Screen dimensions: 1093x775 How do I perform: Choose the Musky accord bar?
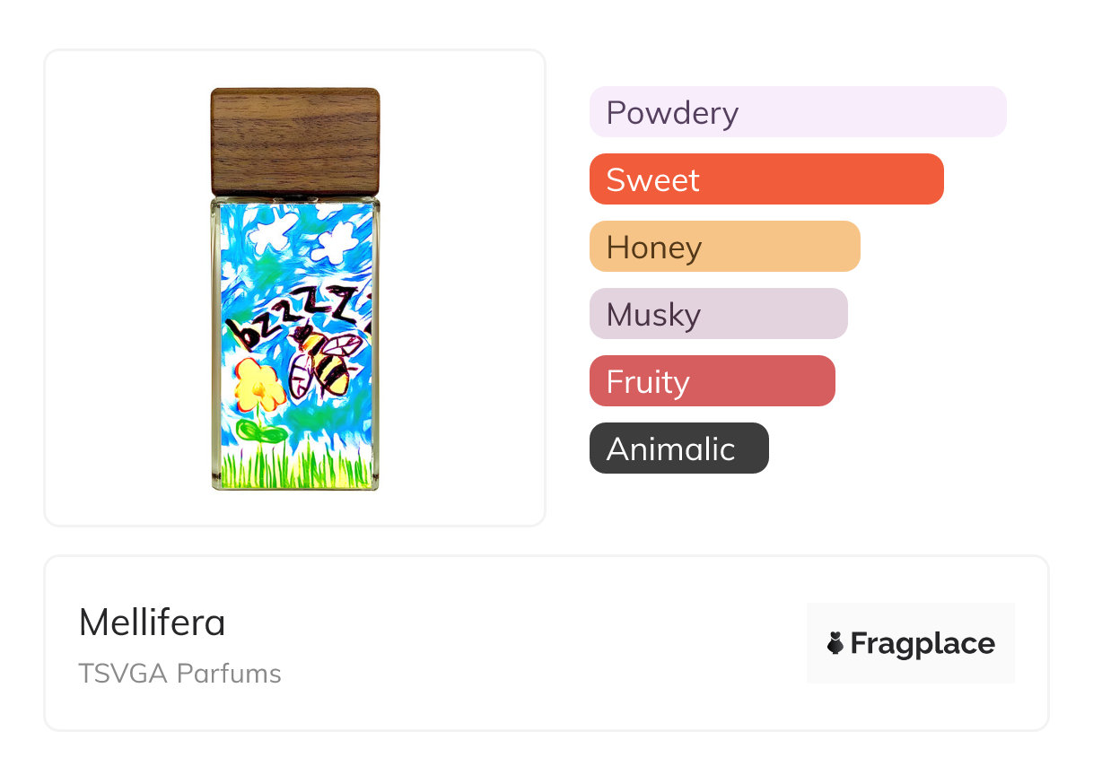coord(718,314)
